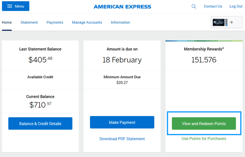Download the PDF Statement
Viewport: 245px width, 157px height.
tap(122, 139)
